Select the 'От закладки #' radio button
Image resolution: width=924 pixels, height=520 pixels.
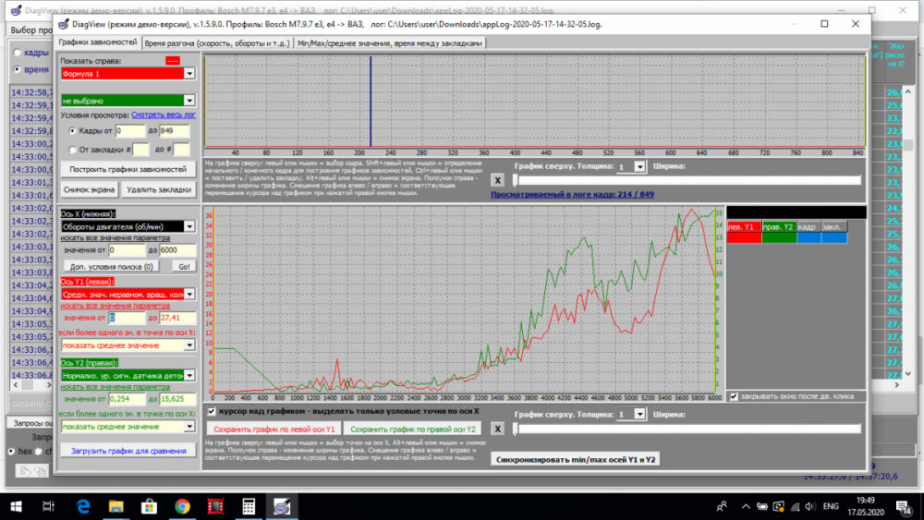[x=73, y=150]
